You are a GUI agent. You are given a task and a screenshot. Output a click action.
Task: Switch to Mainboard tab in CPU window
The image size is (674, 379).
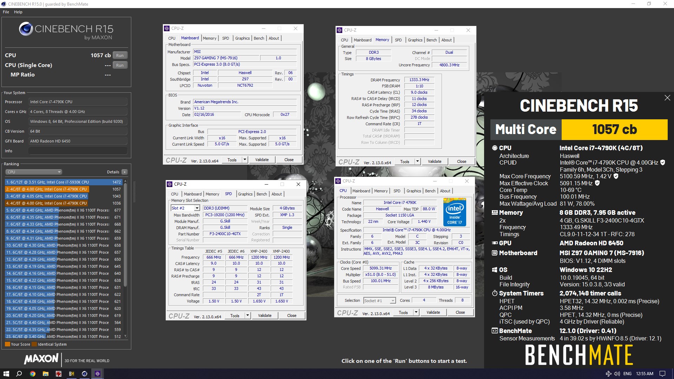tap(361, 191)
